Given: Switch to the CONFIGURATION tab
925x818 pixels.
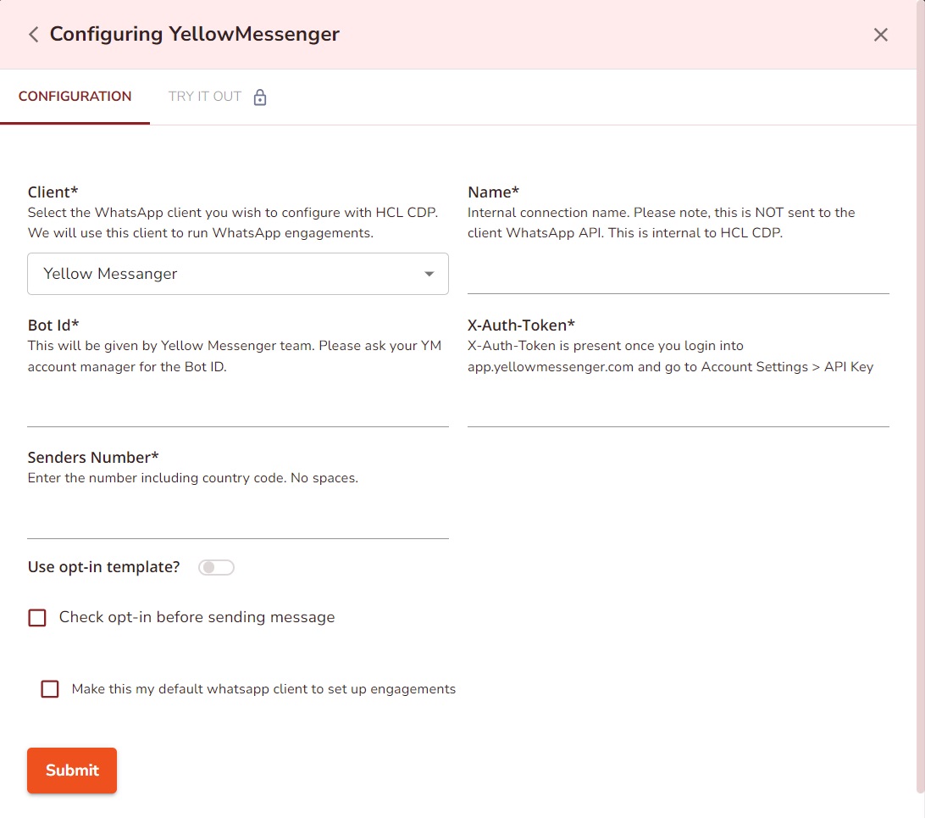Looking at the screenshot, I should 75,97.
